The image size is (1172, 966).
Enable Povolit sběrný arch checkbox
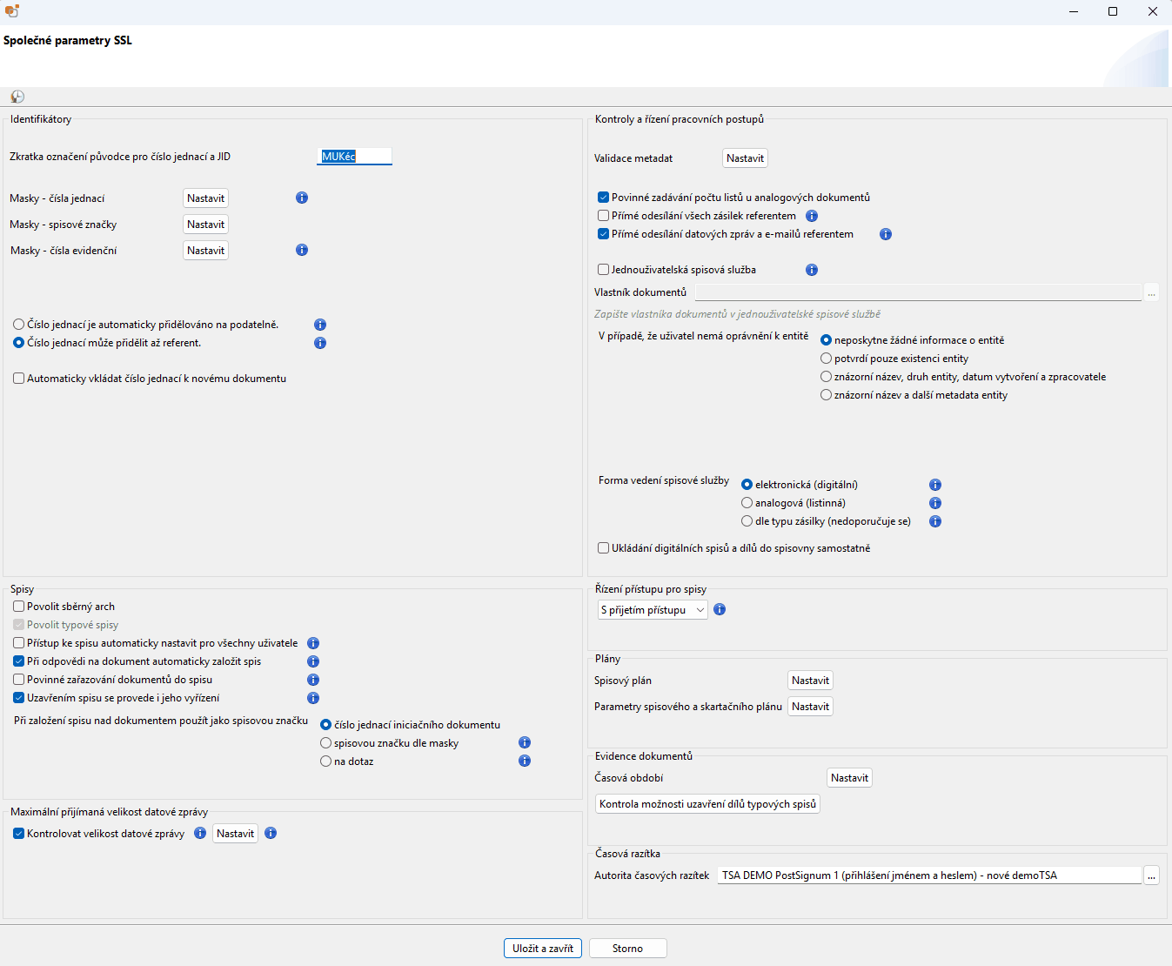click(19, 607)
